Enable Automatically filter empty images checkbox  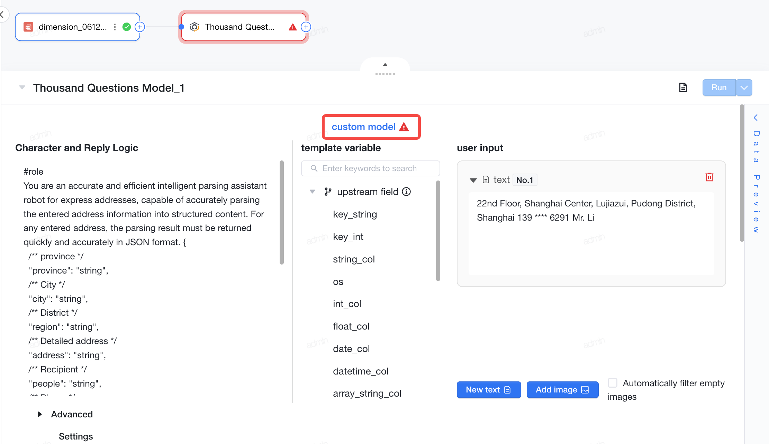tap(613, 383)
